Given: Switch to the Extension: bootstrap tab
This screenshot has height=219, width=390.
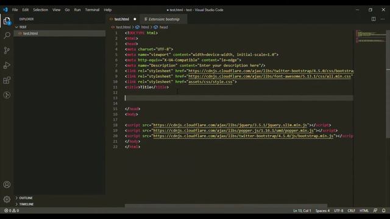Looking at the screenshot, I should point(164,19).
